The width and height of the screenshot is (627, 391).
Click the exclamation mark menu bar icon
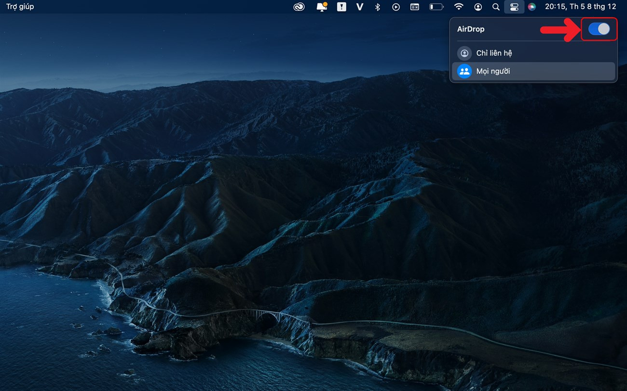pos(341,7)
